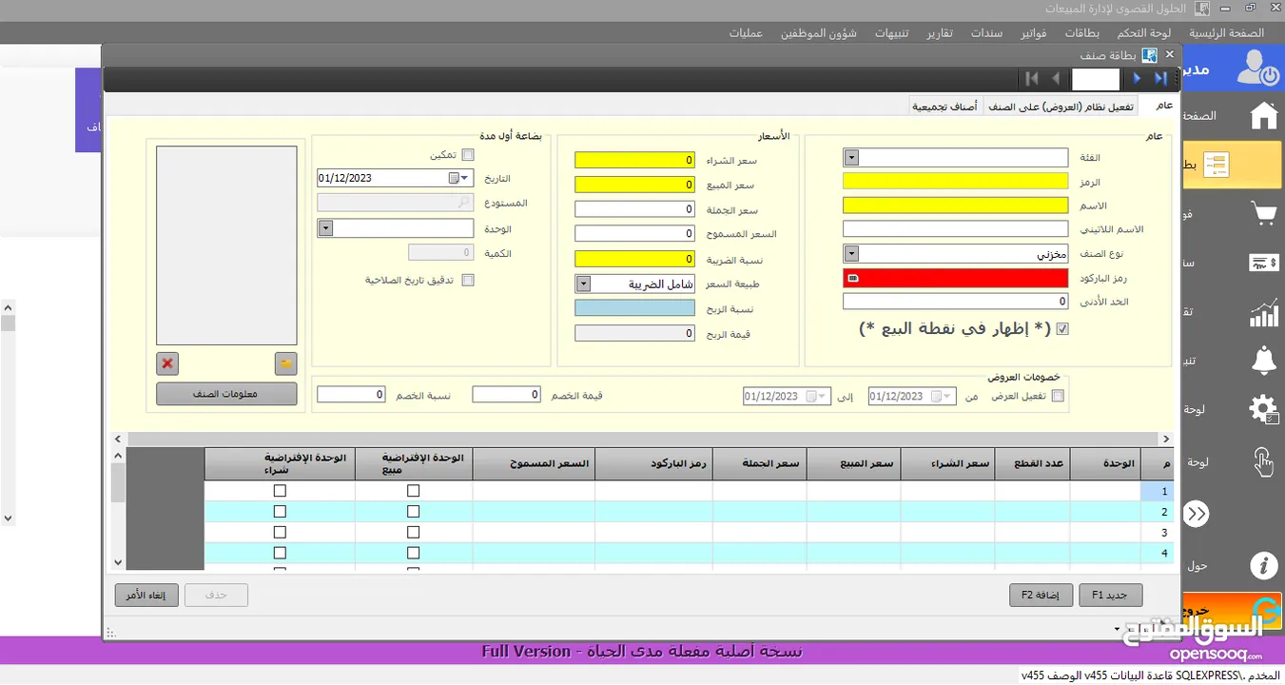Click the touch hand pointer icon
The height and width of the screenshot is (685, 1285).
(x=1263, y=461)
